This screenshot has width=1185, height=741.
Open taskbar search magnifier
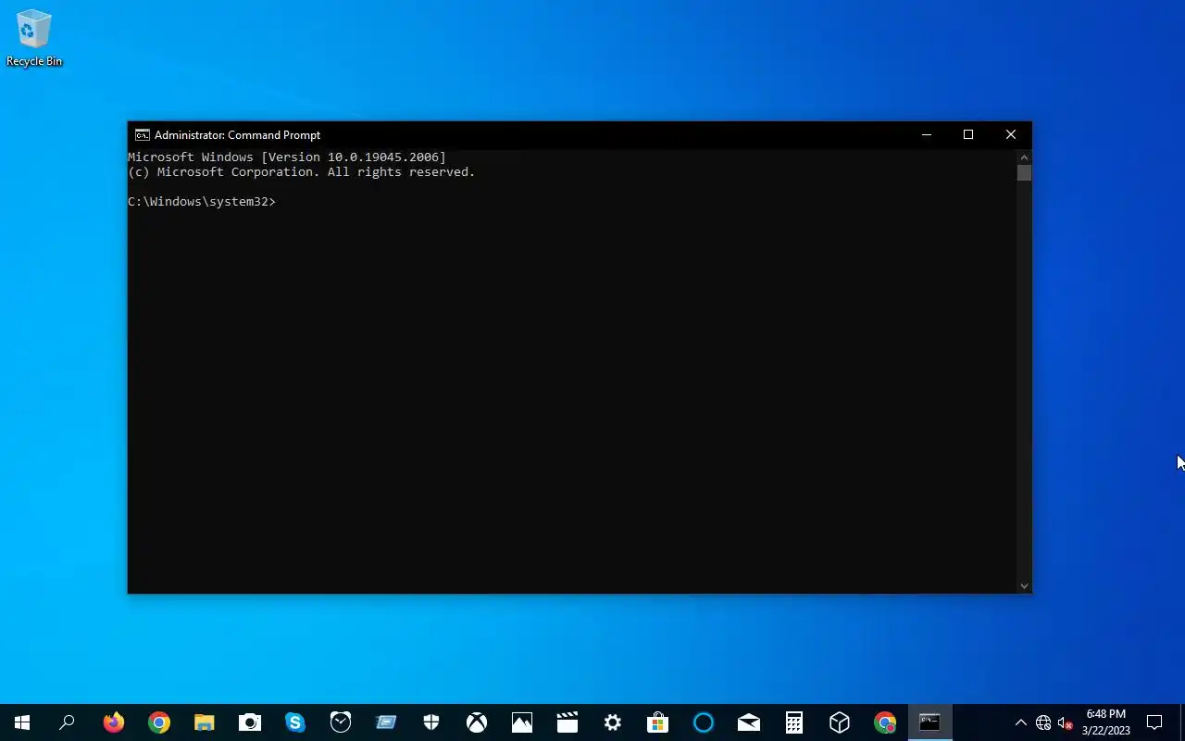pyautogui.click(x=67, y=722)
